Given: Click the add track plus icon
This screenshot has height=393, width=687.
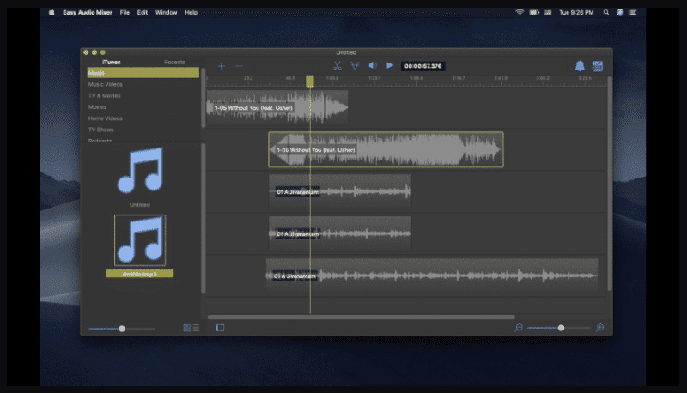Looking at the screenshot, I should [x=222, y=66].
